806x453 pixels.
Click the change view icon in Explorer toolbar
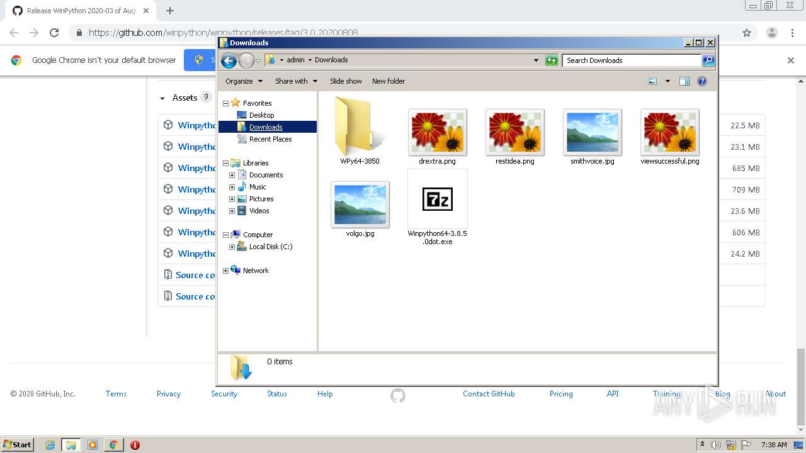pos(652,81)
